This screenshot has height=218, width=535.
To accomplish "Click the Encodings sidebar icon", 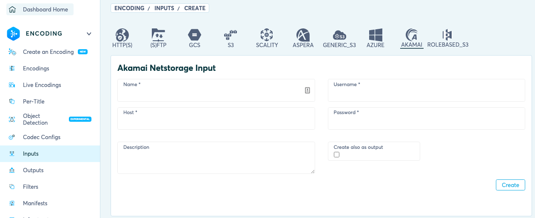I will 12,68.
